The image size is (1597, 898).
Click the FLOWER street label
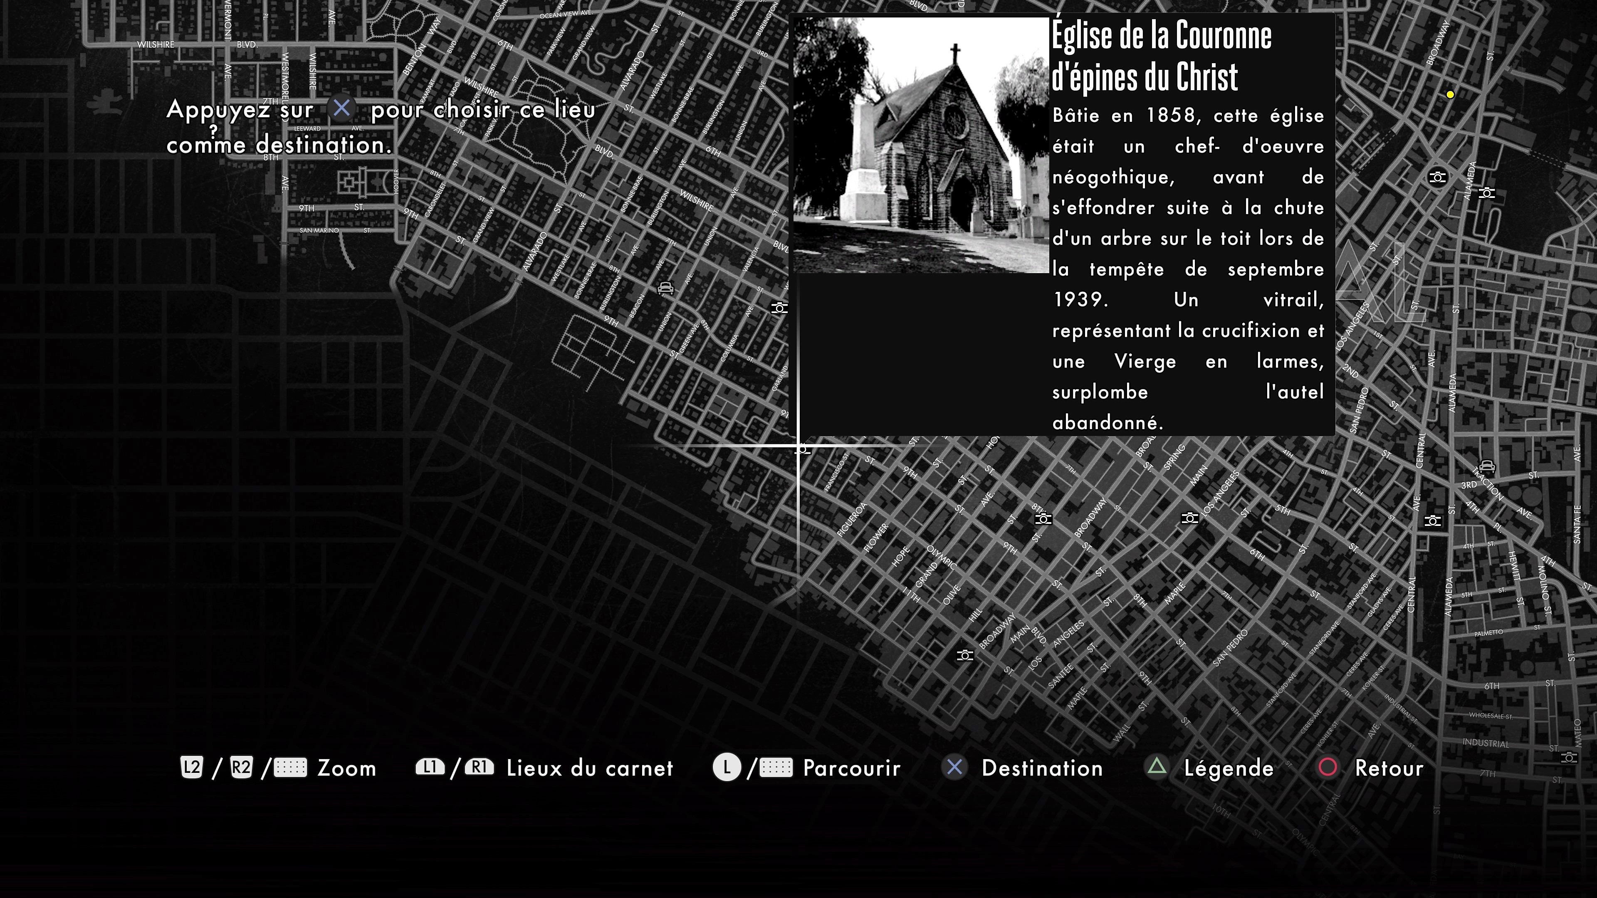(x=876, y=537)
